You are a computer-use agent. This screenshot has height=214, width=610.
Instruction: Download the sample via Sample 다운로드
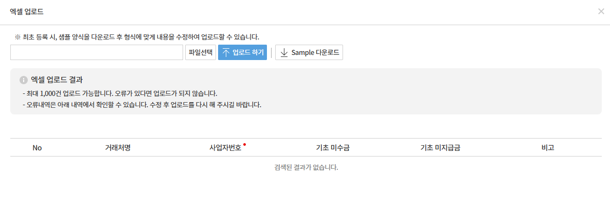(309, 52)
